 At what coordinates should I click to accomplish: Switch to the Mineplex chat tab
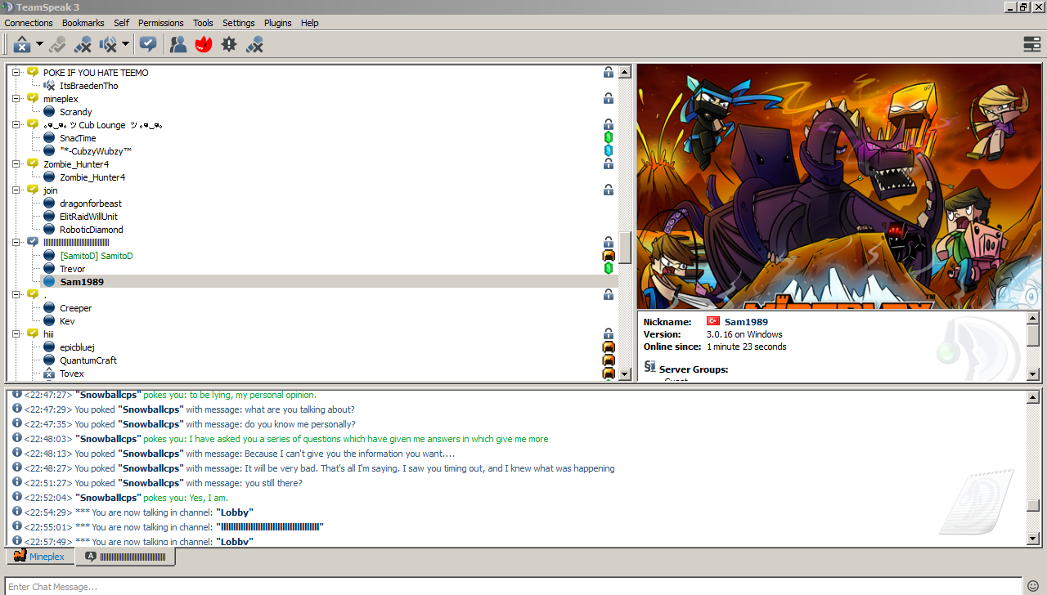[39, 557]
